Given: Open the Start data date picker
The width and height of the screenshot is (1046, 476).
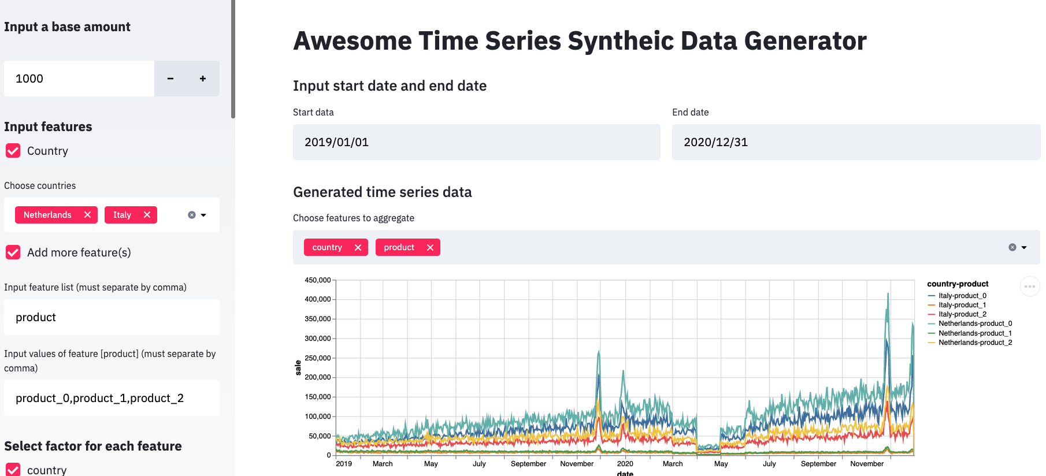Looking at the screenshot, I should pos(476,142).
